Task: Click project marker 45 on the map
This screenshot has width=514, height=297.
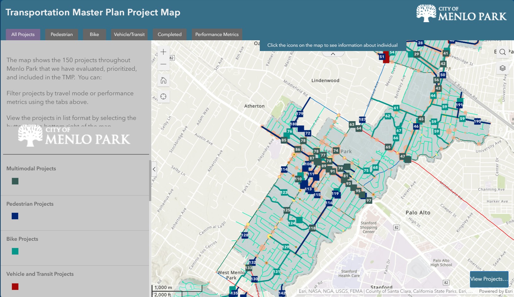Action: (421, 119)
